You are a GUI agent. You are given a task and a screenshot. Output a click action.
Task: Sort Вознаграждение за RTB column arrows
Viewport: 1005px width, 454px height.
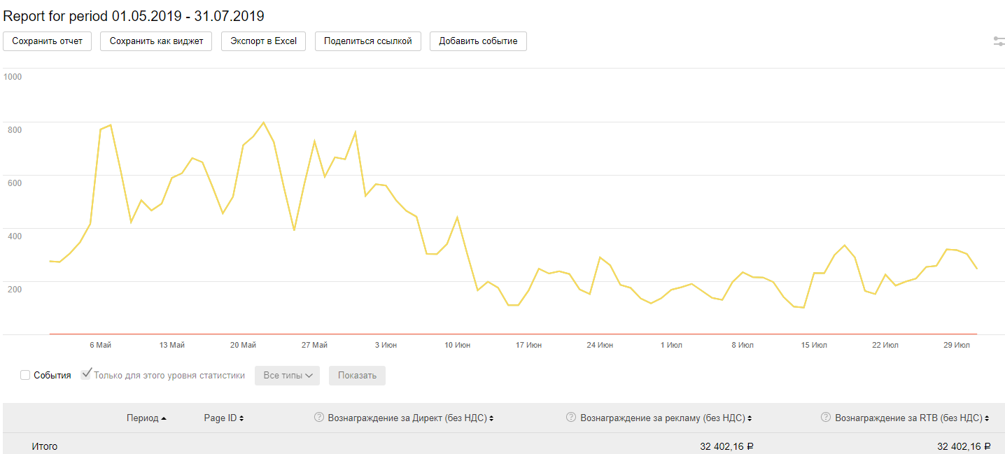pos(987,418)
